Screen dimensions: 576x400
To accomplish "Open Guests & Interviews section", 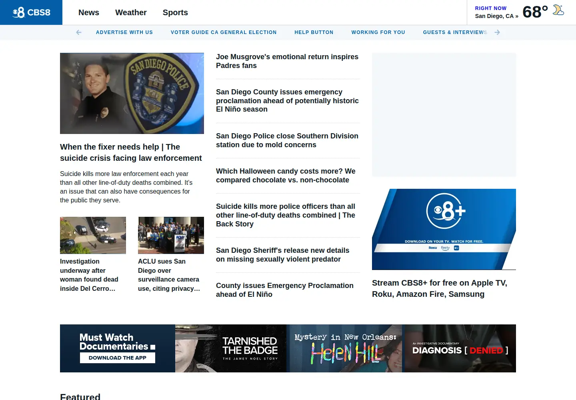I will pyautogui.click(x=455, y=32).
